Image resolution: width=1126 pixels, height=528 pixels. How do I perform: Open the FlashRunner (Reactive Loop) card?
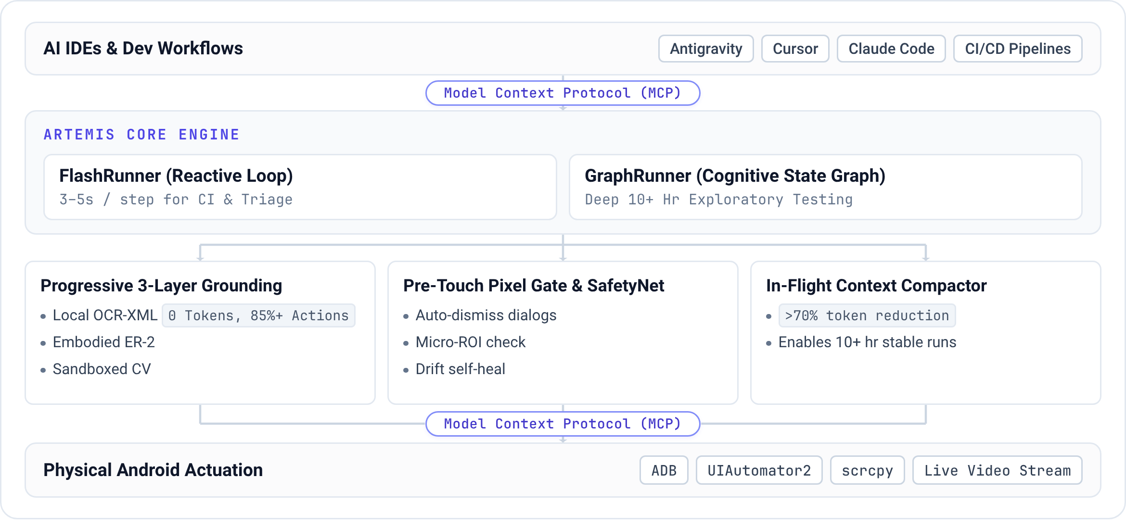point(300,187)
